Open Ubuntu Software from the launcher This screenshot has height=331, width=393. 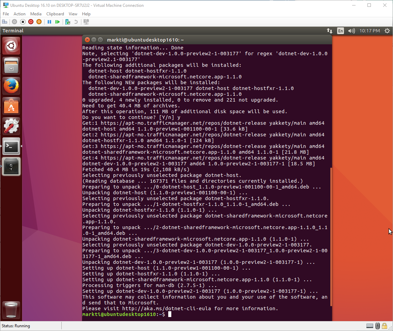click(x=12, y=106)
